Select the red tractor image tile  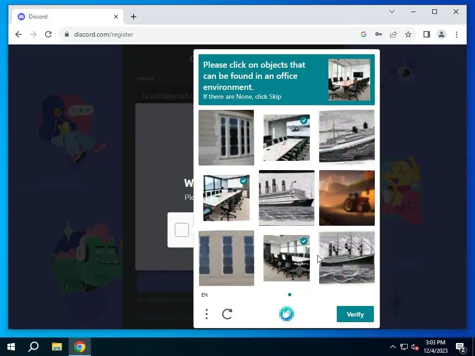point(347,197)
